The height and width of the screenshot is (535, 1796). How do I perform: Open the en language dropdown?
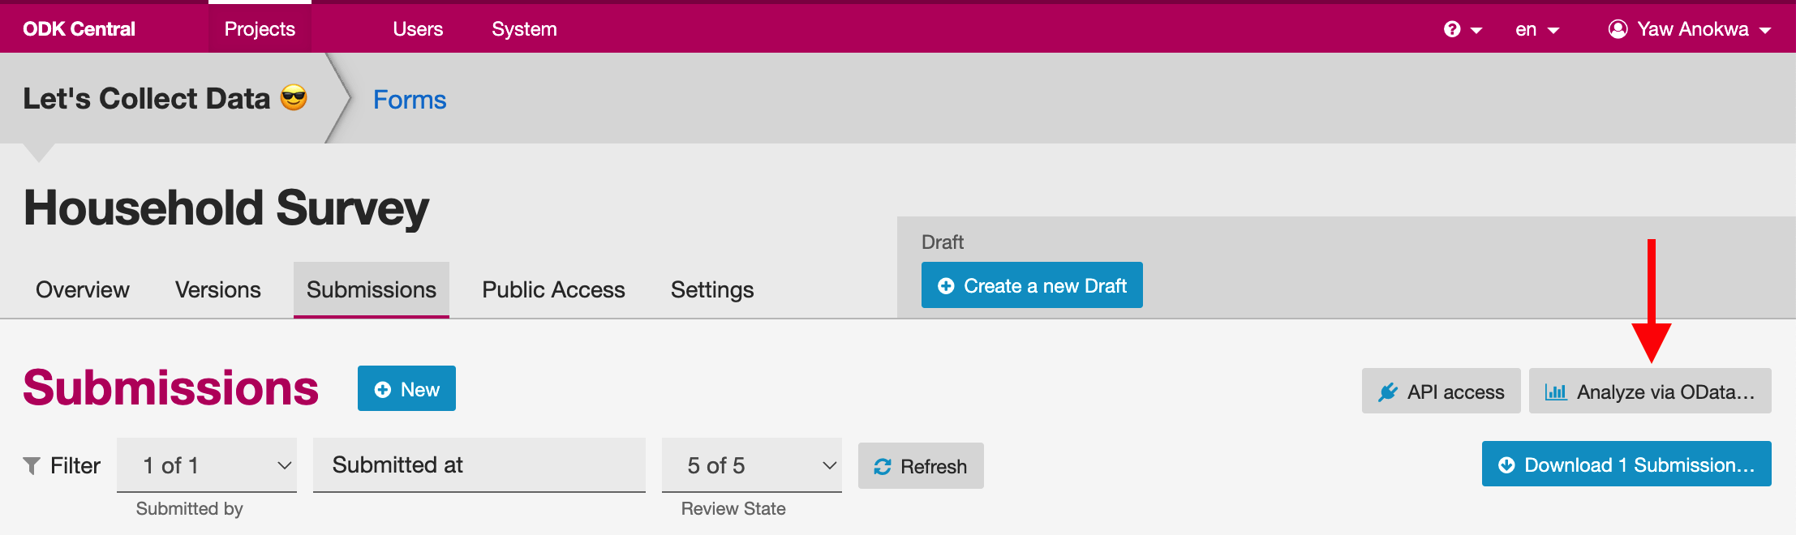pos(1537,29)
